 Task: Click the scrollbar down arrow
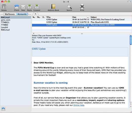131,106
